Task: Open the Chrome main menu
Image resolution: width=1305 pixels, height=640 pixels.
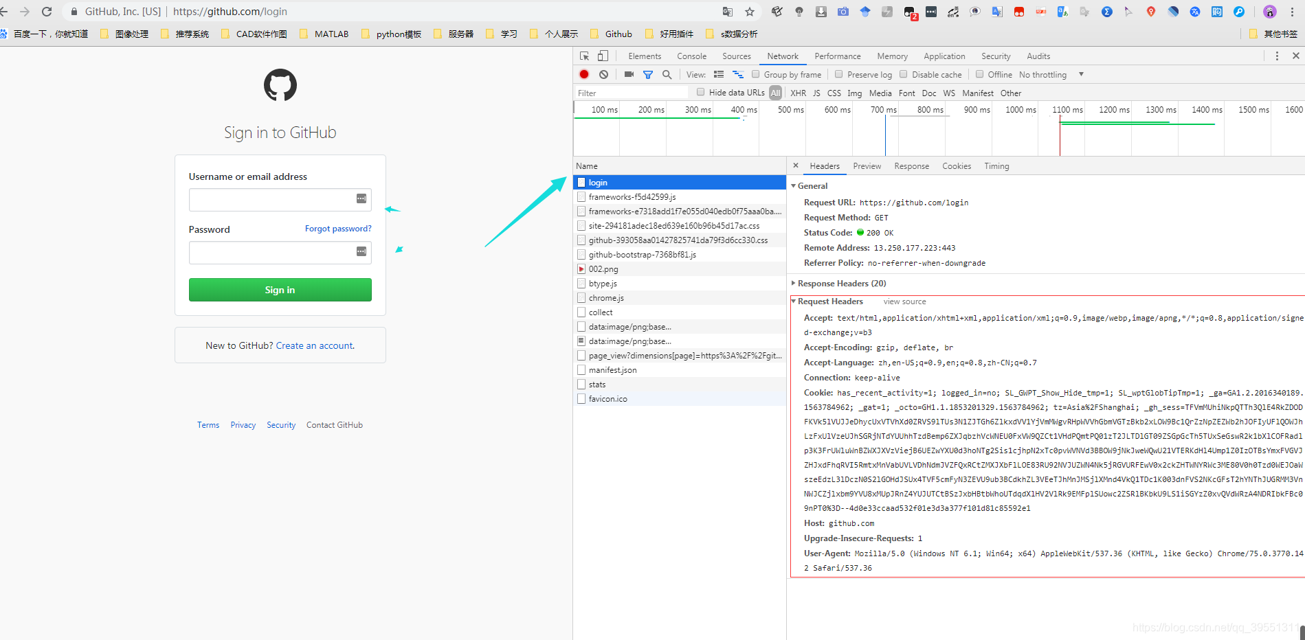Action: (x=1292, y=12)
